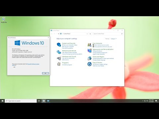Click Let Windows suggest settings link
The image size is (159, 119).
[100, 64]
